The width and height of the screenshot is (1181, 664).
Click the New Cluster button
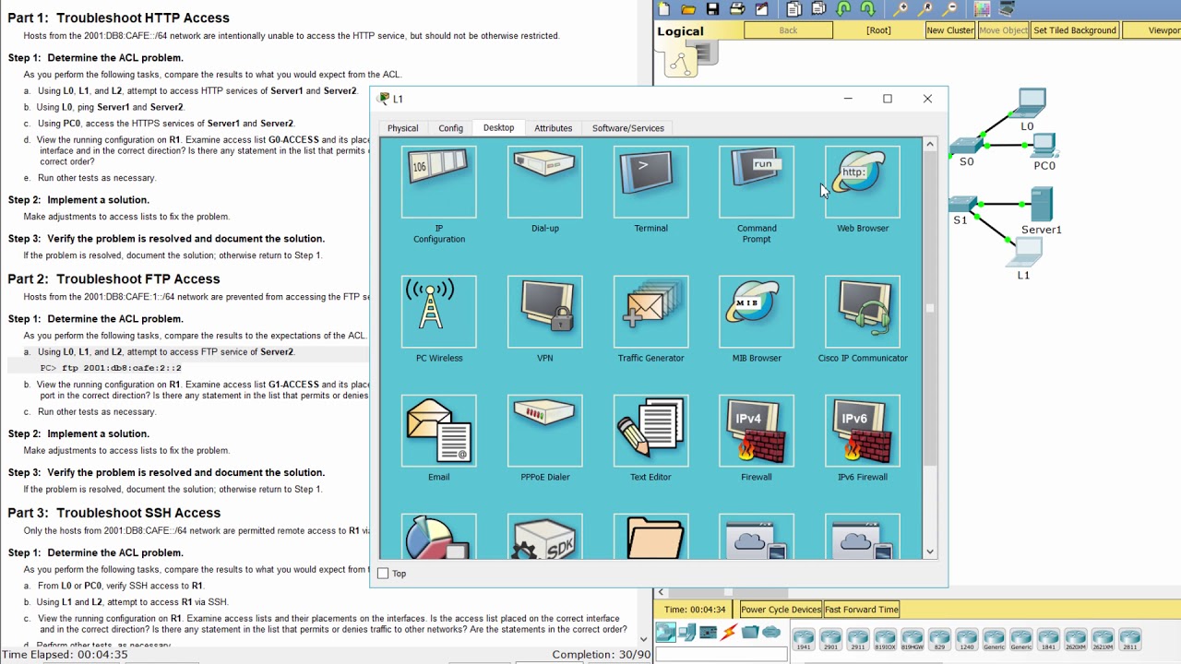[x=950, y=30]
